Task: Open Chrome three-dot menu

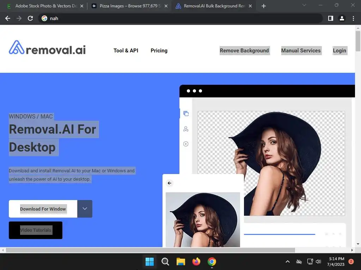Action: 353,18
